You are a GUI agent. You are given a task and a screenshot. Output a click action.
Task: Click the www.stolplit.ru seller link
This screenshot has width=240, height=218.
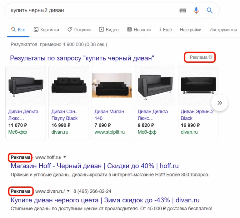[110, 132]
